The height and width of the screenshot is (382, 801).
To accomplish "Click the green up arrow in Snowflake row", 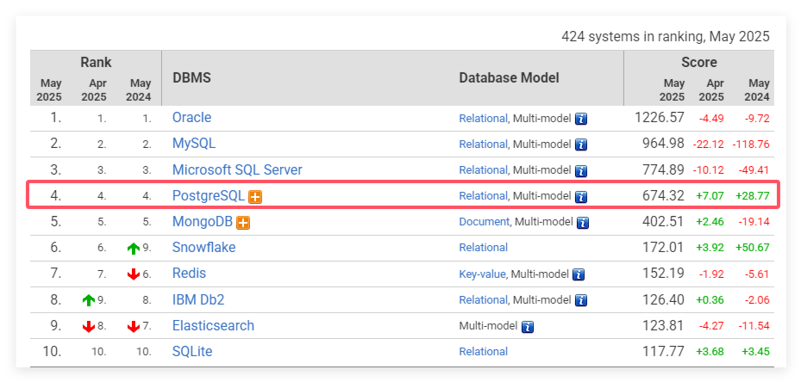I will (134, 249).
